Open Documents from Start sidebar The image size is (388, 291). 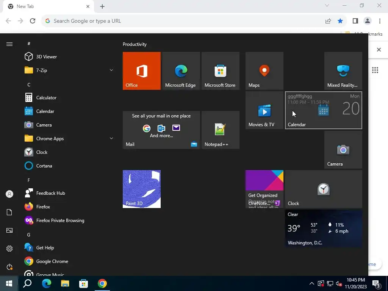point(9,212)
